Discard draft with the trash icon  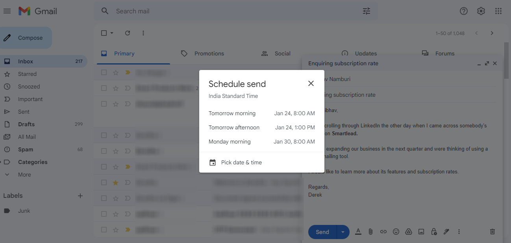(x=492, y=232)
